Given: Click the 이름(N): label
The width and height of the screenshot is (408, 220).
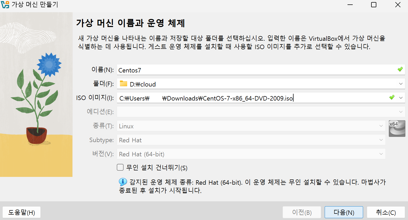Looking at the screenshot, I should tap(103, 70).
